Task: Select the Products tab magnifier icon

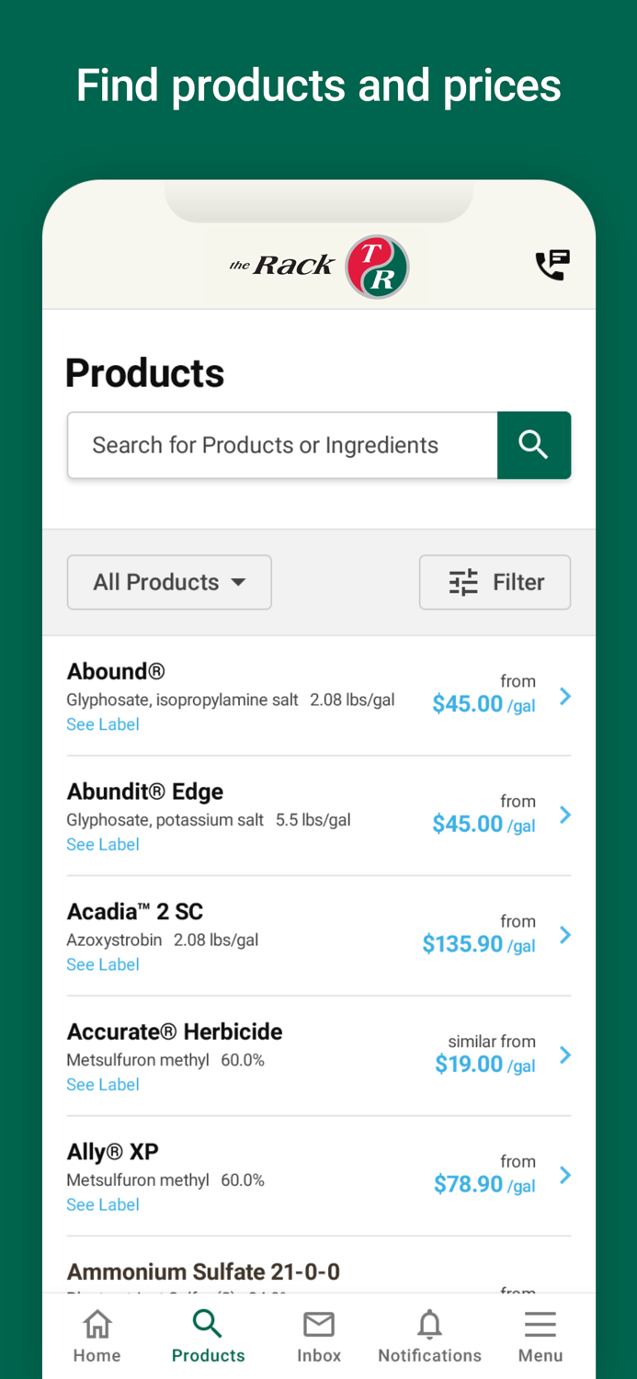Action: coord(208,1325)
